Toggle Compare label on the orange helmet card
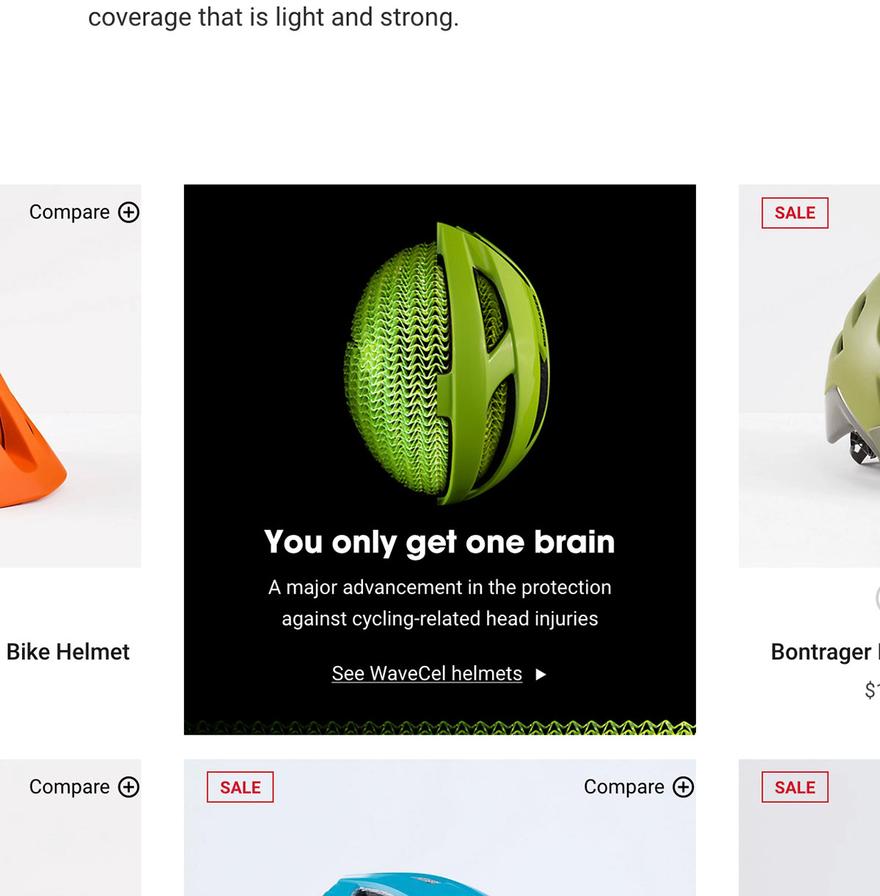The width and height of the screenshot is (880, 896). pos(70,212)
